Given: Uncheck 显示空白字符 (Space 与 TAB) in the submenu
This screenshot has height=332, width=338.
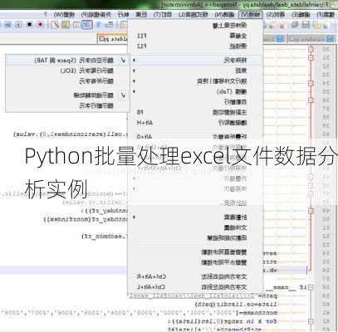Looking at the screenshot, I should pos(67,60).
